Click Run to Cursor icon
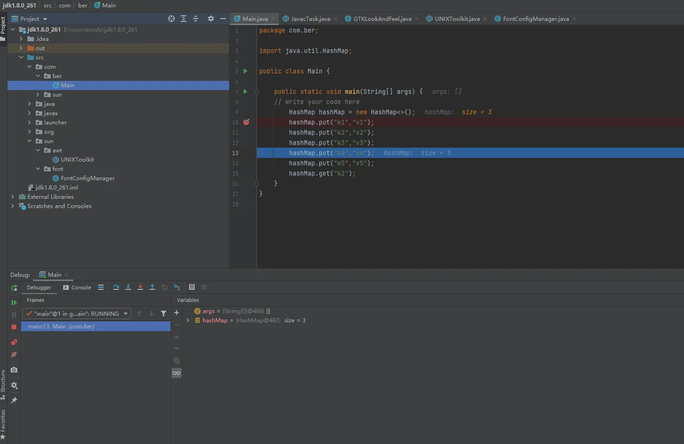Viewport: 684px width, 444px height. tap(177, 287)
